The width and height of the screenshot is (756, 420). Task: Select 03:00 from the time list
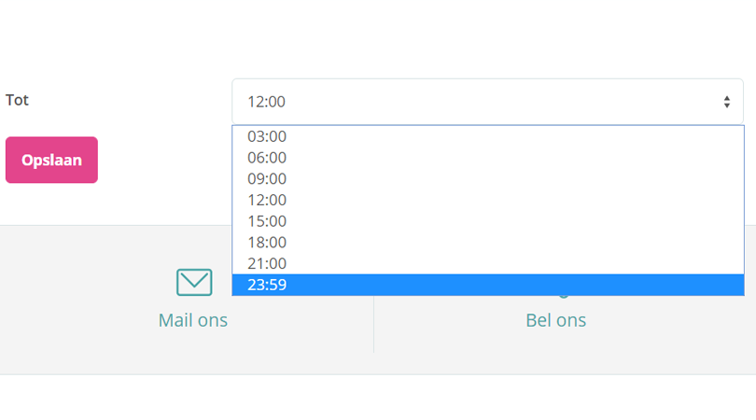click(267, 136)
